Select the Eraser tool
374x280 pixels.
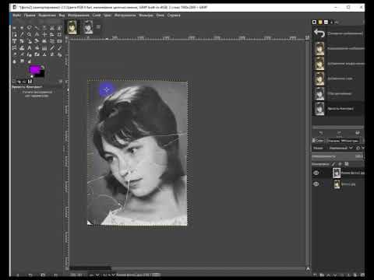tap(14, 54)
